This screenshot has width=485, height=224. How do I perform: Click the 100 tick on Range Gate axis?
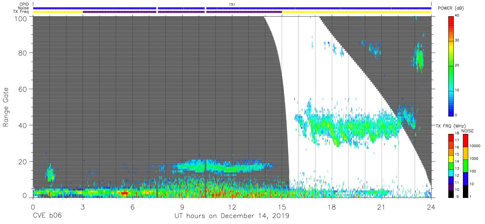(x=22, y=19)
